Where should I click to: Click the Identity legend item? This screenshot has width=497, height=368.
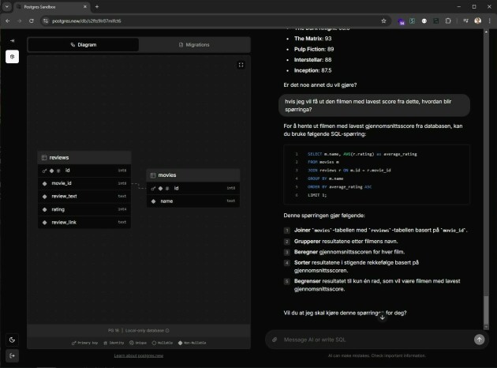point(114,343)
